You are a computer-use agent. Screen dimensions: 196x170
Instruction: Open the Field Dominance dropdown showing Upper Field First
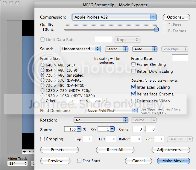(112, 110)
